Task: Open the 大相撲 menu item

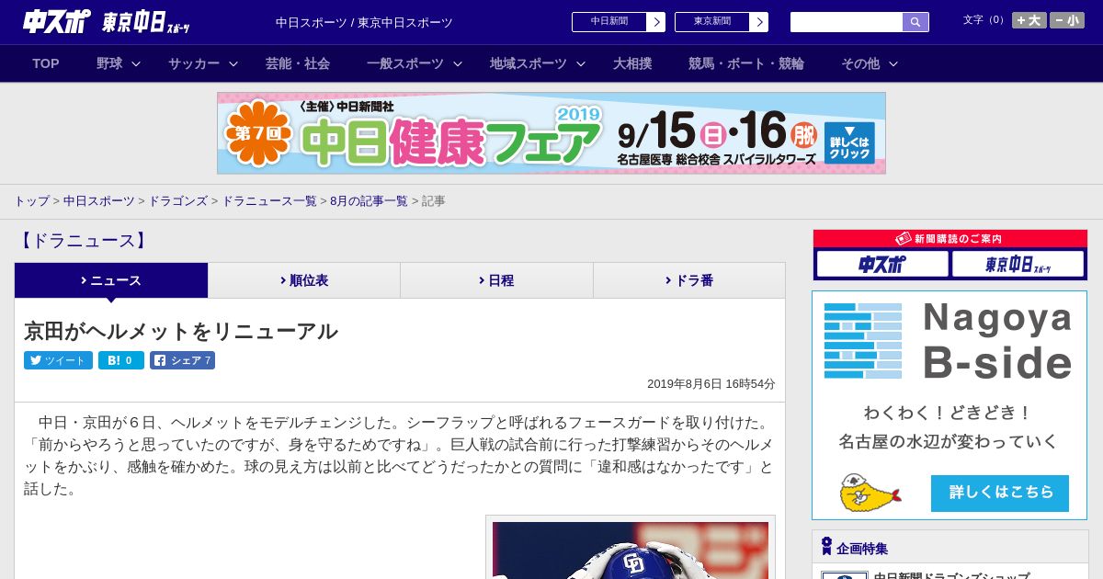Action: (632, 63)
